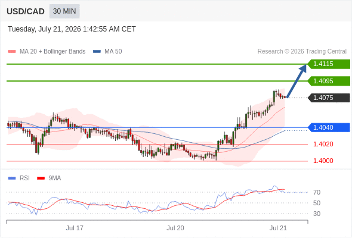Click the Jul 17 date marker

click(75, 228)
